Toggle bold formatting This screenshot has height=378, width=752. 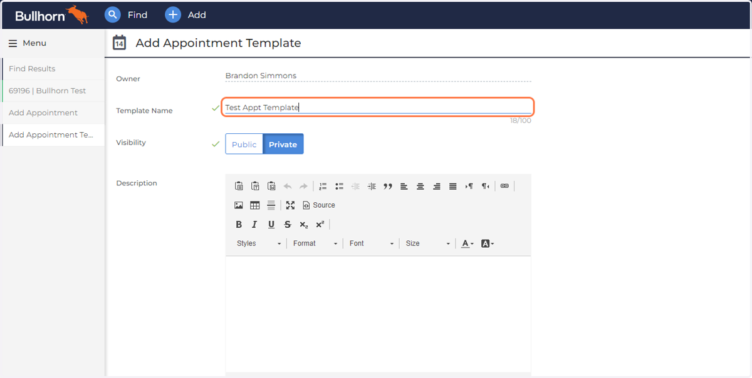pyautogui.click(x=239, y=224)
